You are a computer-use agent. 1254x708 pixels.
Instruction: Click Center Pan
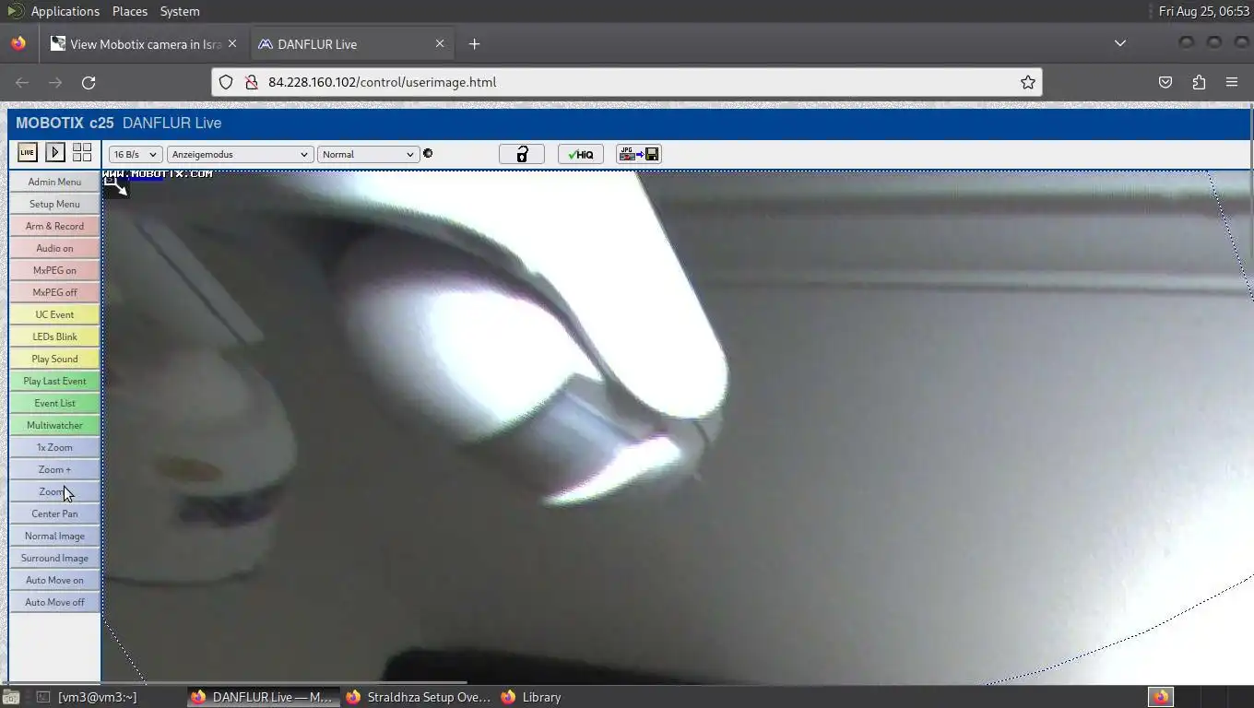[54, 513]
